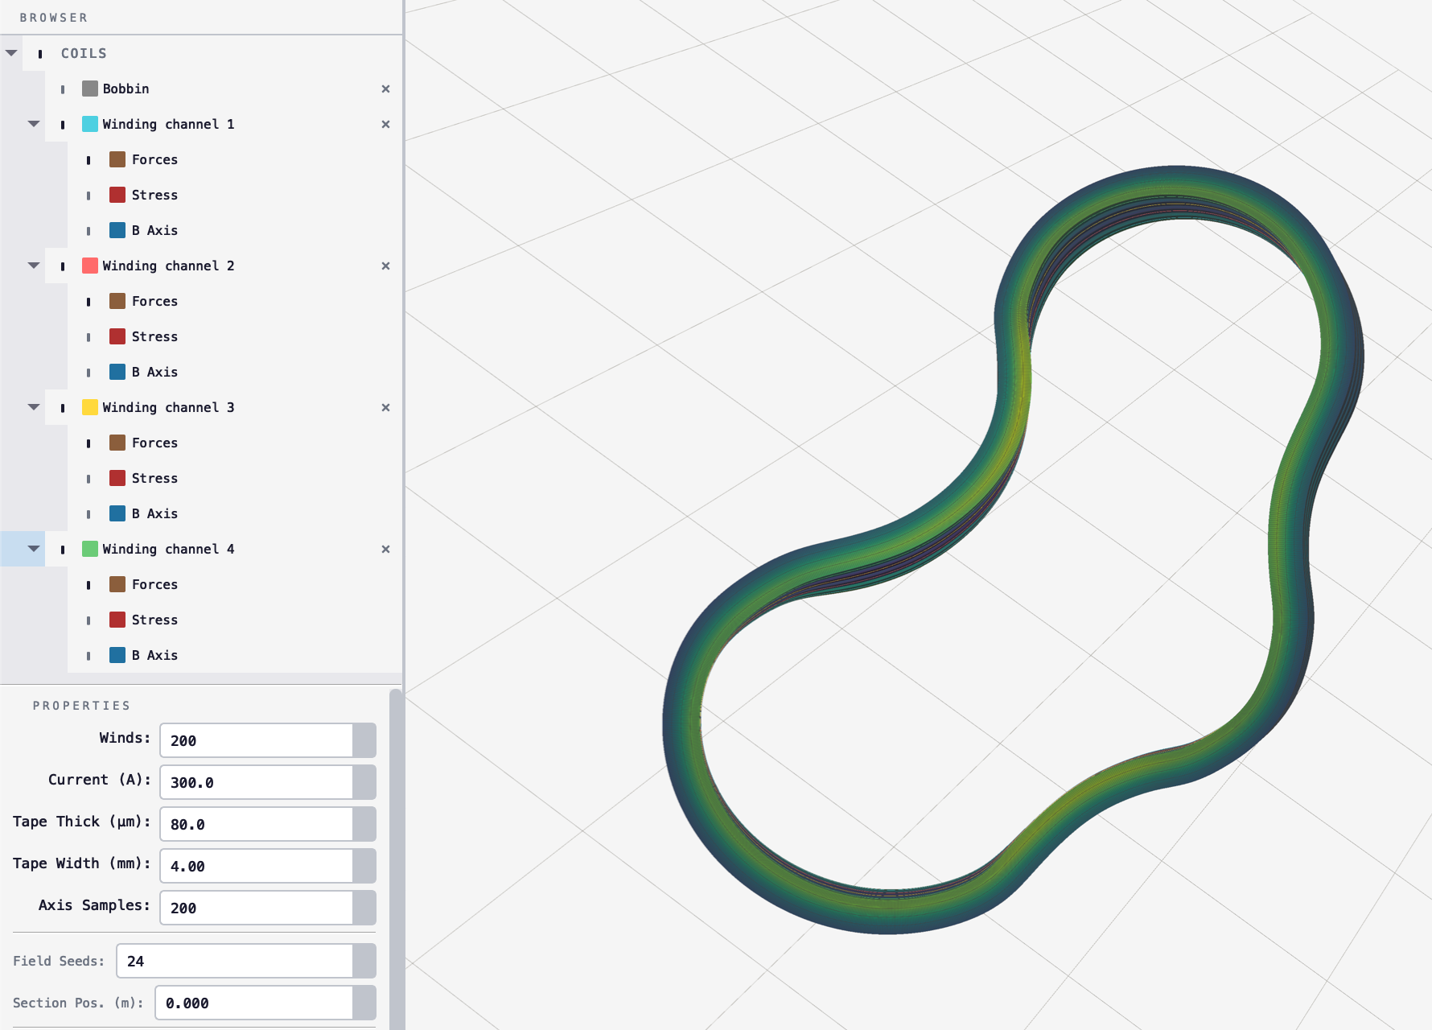Open red swatch of Winding channel 2
The height and width of the screenshot is (1030, 1432).
pos(90,266)
